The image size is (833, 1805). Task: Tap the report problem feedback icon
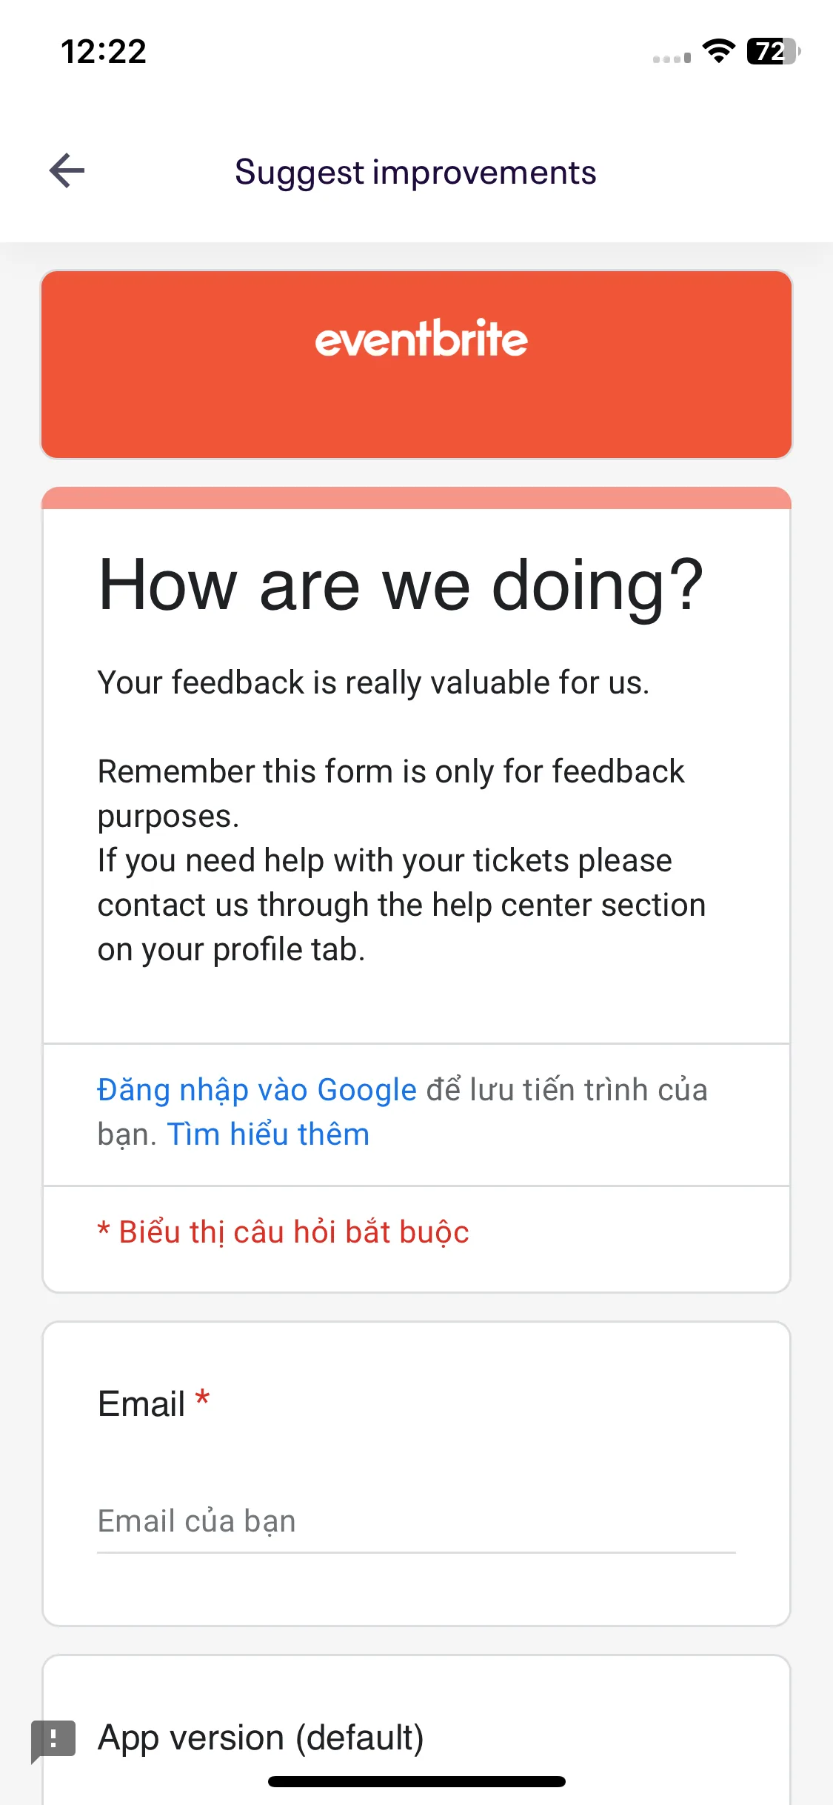(x=53, y=1741)
